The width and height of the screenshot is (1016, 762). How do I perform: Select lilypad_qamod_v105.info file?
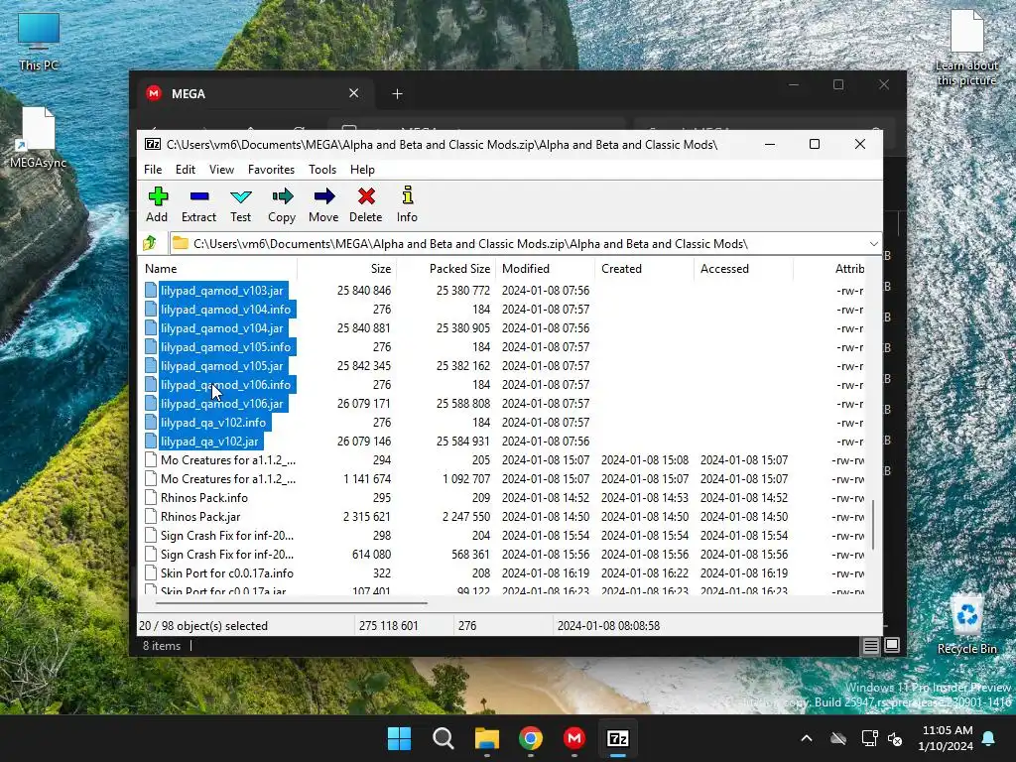tap(225, 346)
